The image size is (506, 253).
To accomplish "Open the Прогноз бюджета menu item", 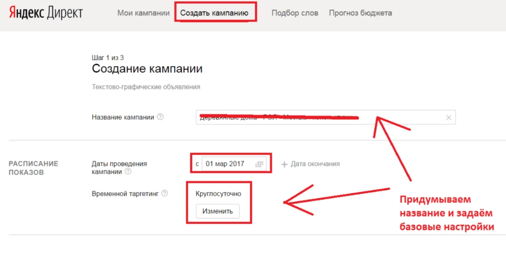I will [x=360, y=13].
